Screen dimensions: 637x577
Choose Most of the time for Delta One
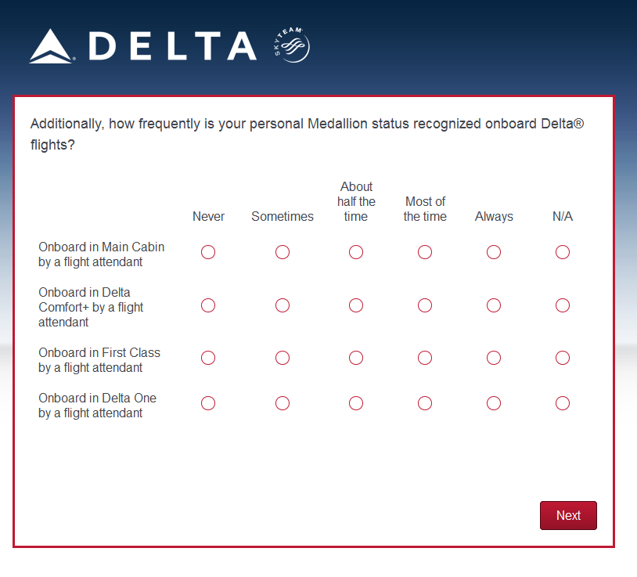[x=425, y=403]
